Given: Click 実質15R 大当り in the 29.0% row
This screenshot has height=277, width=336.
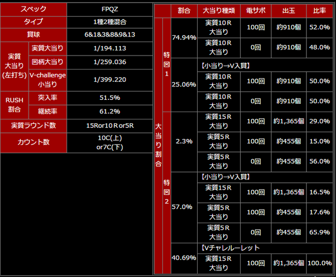Looking at the screenshot, I should (219, 122).
